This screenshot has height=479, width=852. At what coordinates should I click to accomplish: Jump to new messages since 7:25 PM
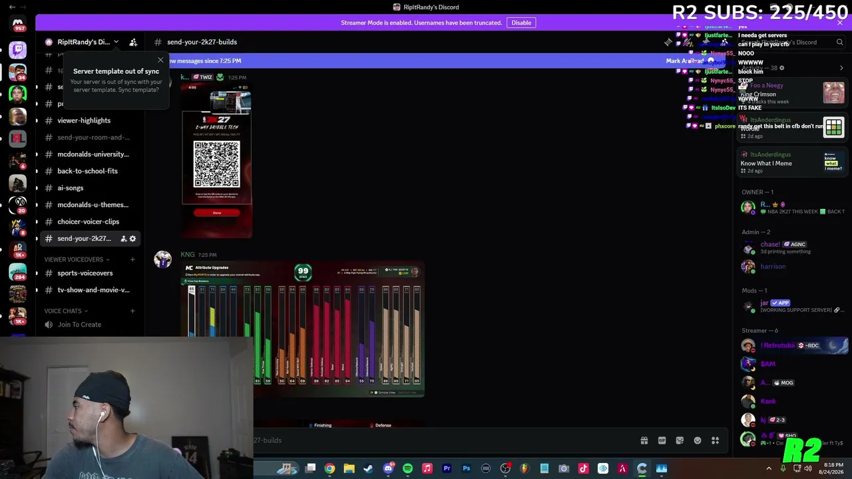tap(206, 61)
